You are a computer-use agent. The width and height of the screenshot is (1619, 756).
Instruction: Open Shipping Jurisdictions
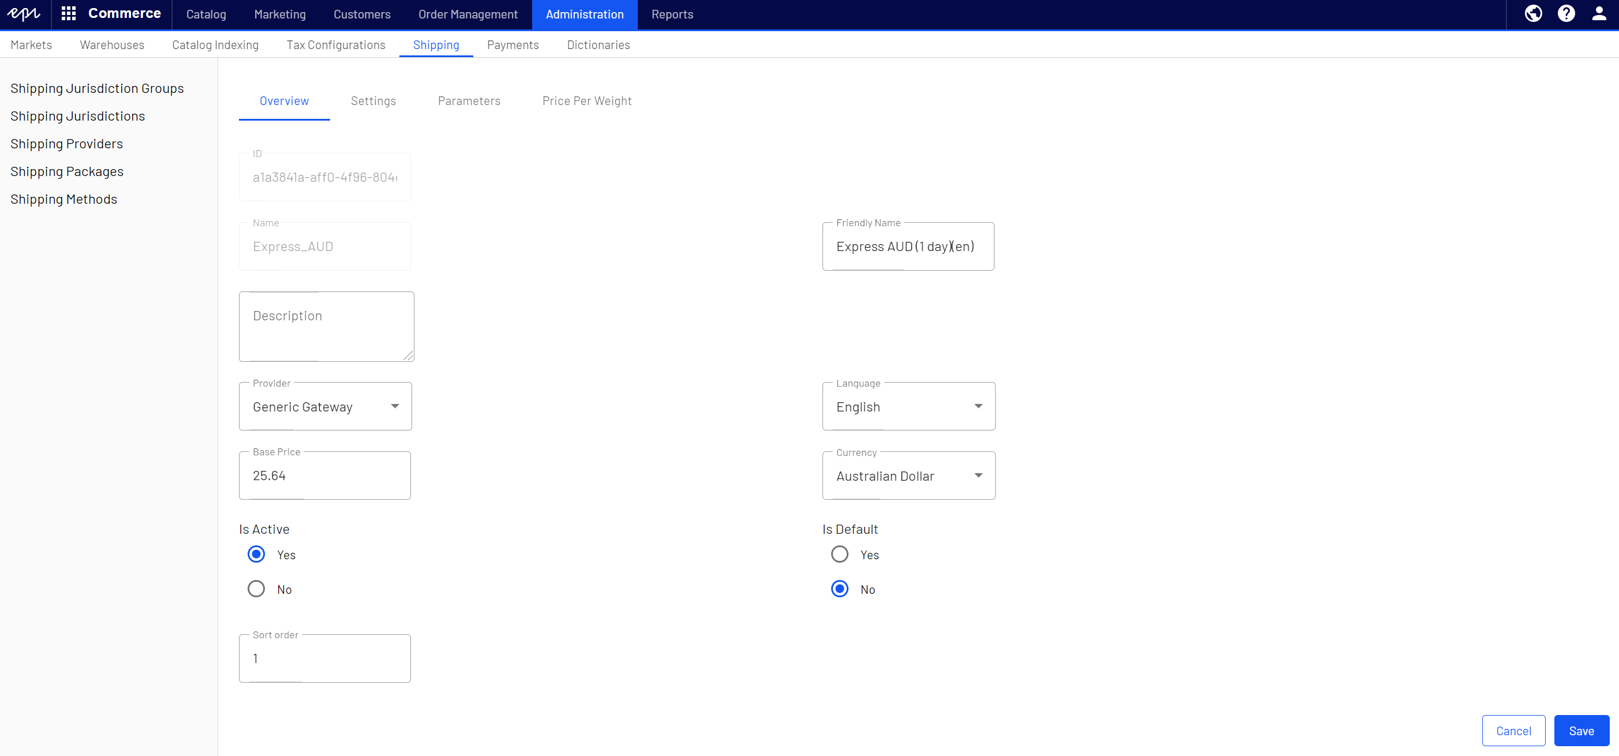tap(78, 116)
